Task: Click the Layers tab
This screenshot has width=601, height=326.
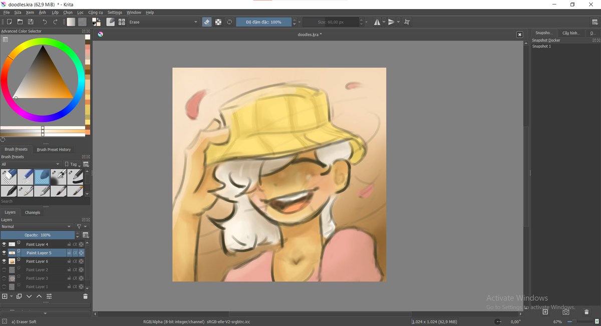Action: pos(10,212)
